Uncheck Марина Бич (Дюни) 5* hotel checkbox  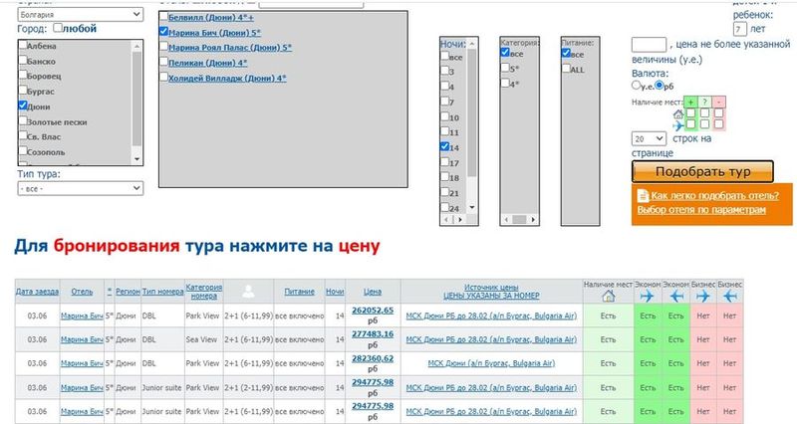163,32
